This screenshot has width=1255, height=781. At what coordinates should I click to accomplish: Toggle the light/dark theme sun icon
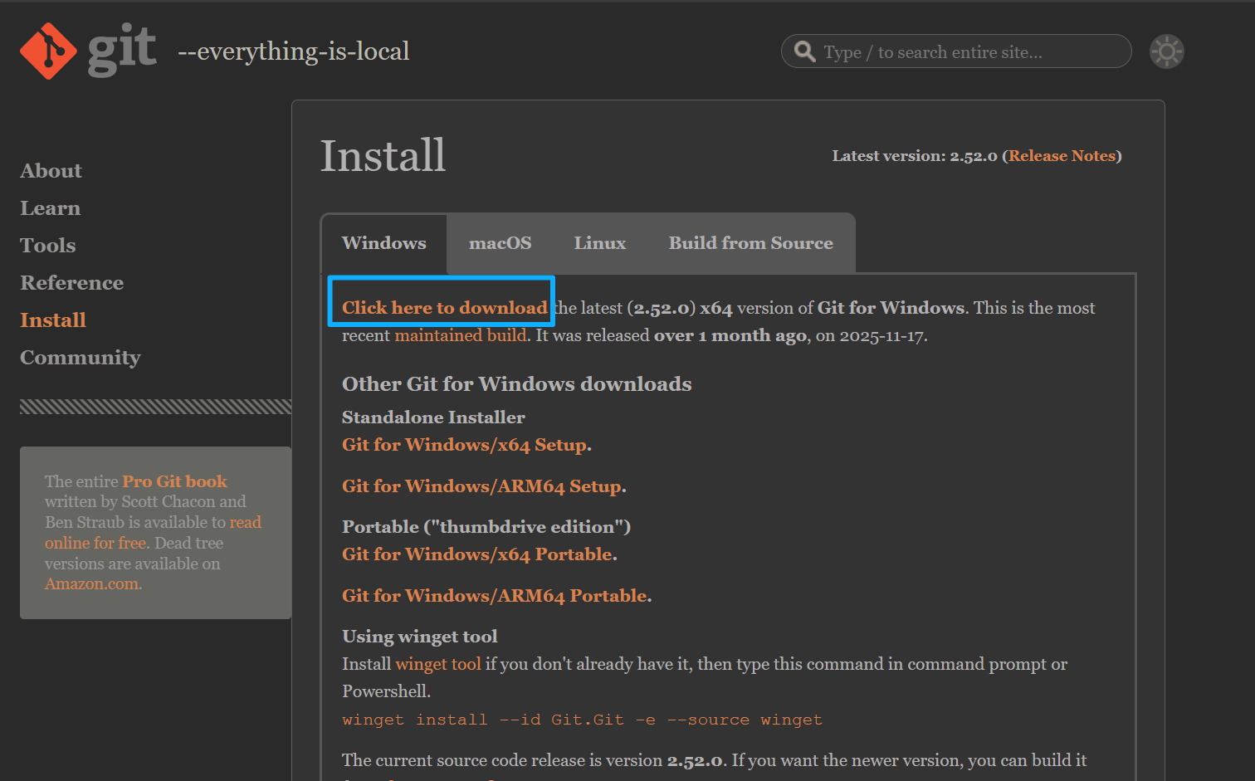tap(1166, 51)
